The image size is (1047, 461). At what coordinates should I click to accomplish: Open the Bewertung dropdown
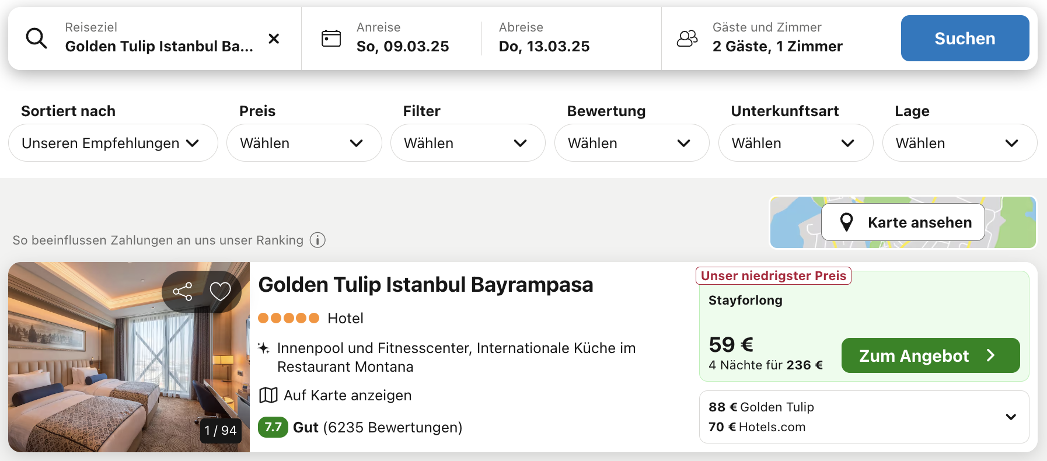tap(631, 143)
